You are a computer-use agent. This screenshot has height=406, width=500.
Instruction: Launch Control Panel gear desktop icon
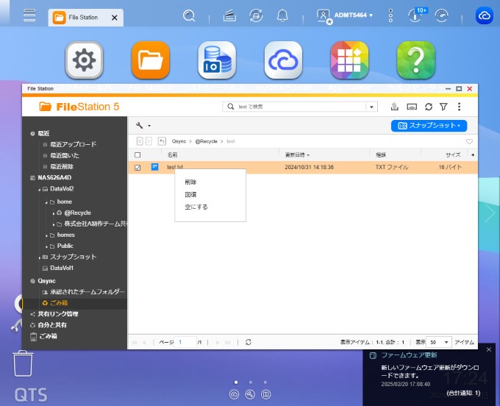[x=84, y=60]
